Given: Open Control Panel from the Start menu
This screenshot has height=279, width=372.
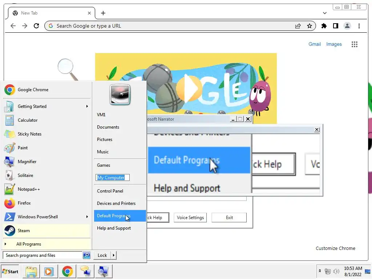Looking at the screenshot, I should coord(120,191).
